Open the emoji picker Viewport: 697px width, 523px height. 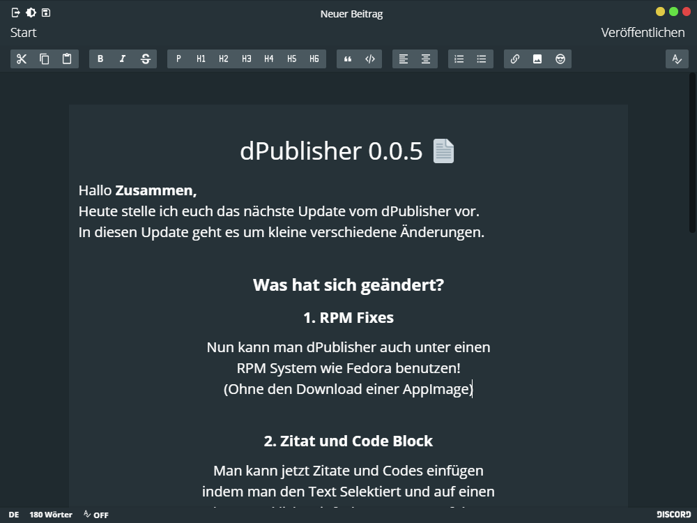click(560, 59)
